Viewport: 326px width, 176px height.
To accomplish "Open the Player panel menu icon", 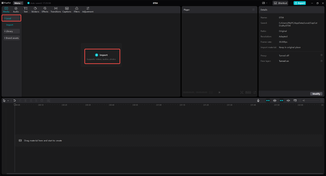I will [x=253, y=10].
